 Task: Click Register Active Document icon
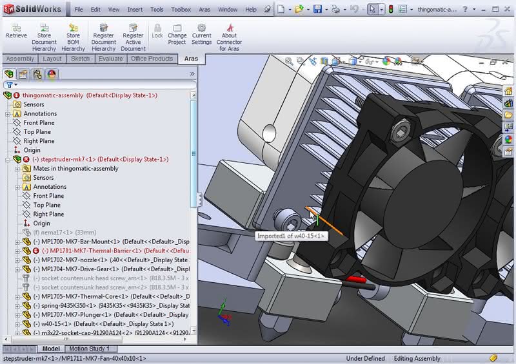(x=133, y=37)
